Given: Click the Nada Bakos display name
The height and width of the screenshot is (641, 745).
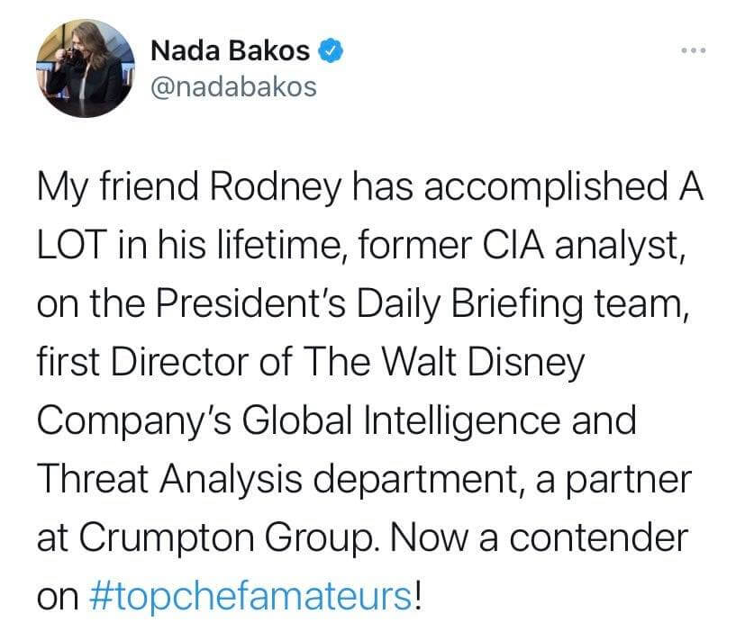Looking at the screenshot, I should pyautogui.click(x=229, y=52).
